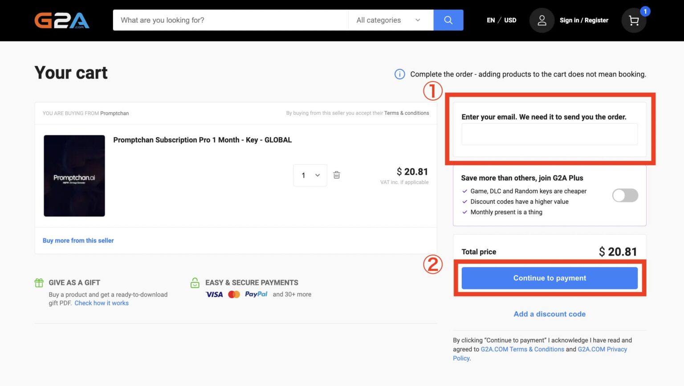Click the PayPal payment logo
The image size is (684, 386).
click(x=256, y=294)
